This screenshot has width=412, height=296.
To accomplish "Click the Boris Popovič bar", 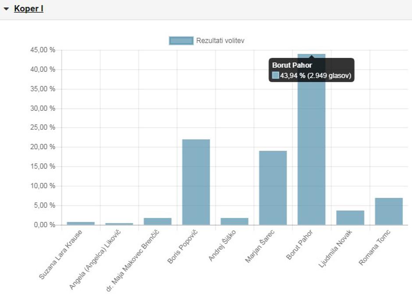I will coord(196,182).
